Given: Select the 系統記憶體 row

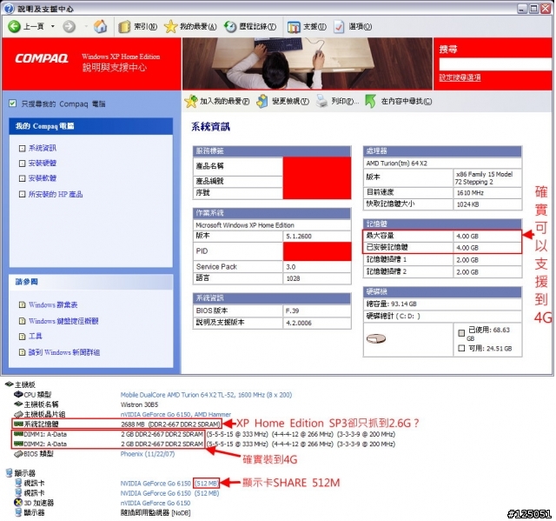Looking at the screenshot, I should tap(116, 424).
